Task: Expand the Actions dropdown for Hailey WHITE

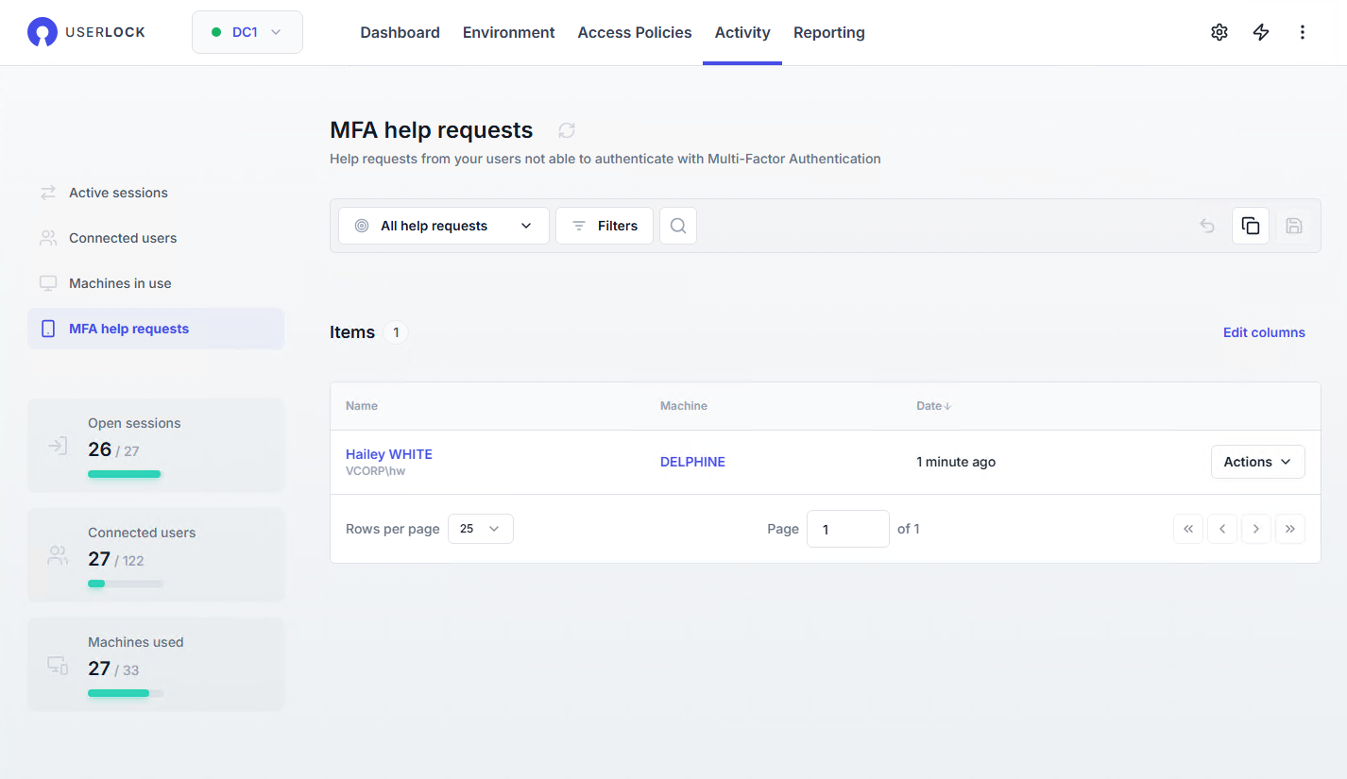Action: pyautogui.click(x=1257, y=462)
